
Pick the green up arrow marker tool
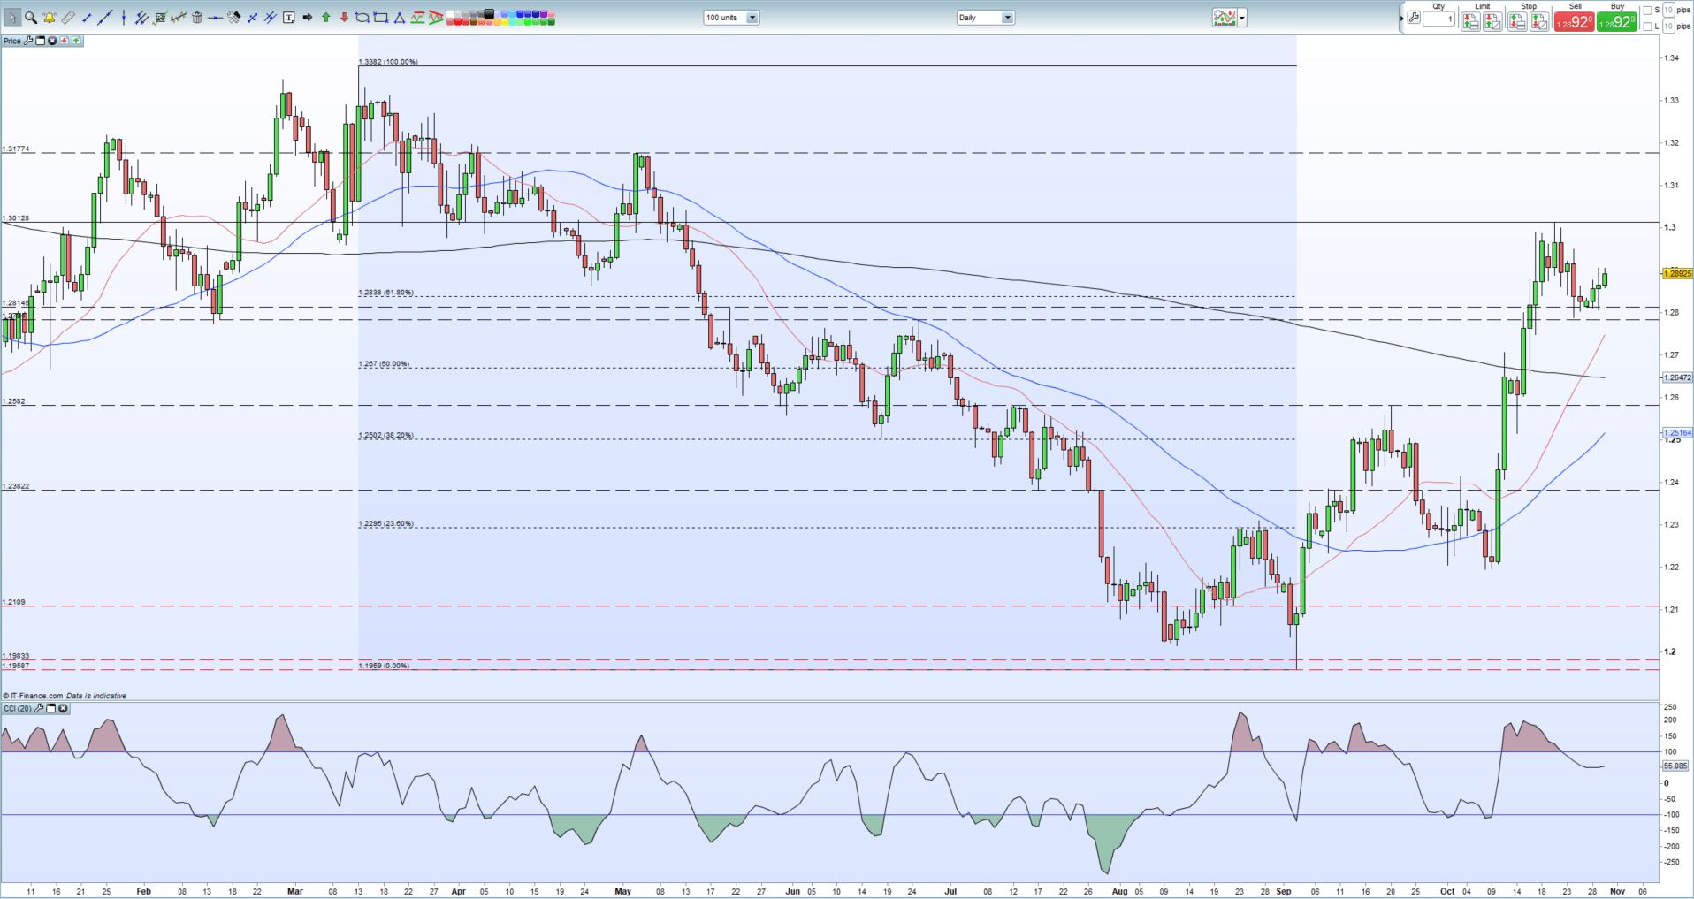(326, 18)
